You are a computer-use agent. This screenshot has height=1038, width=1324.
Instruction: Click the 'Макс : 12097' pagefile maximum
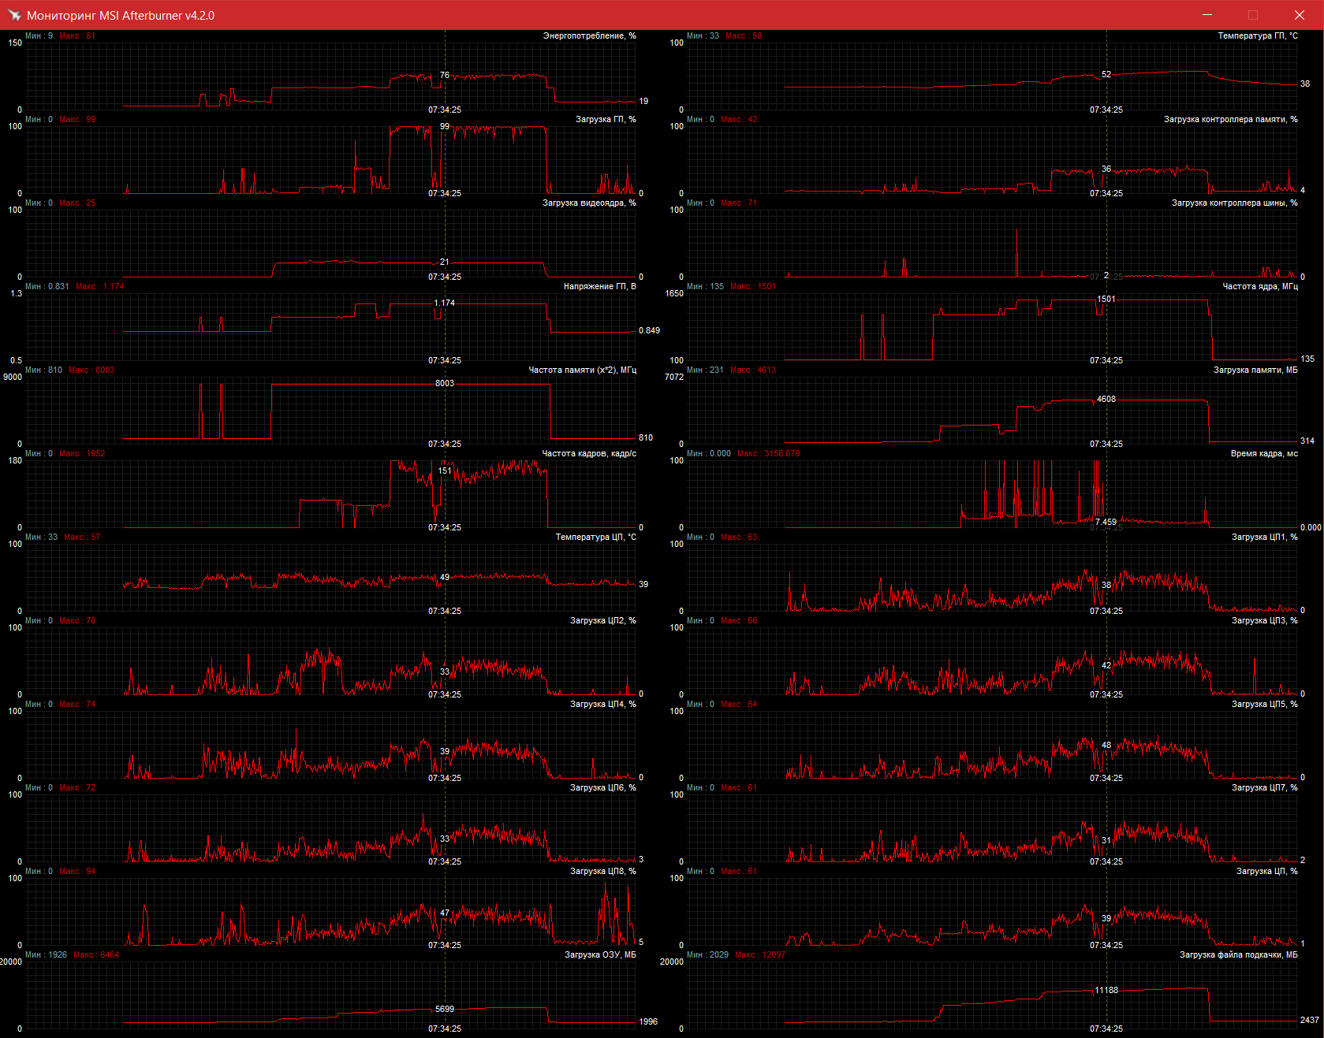point(760,955)
